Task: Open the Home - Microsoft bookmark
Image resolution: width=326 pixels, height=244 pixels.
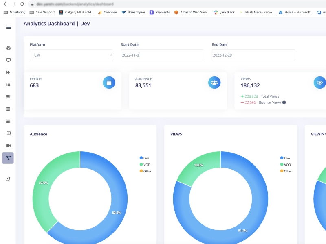Action: tap(296, 12)
